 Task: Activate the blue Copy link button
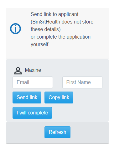point(59,98)
